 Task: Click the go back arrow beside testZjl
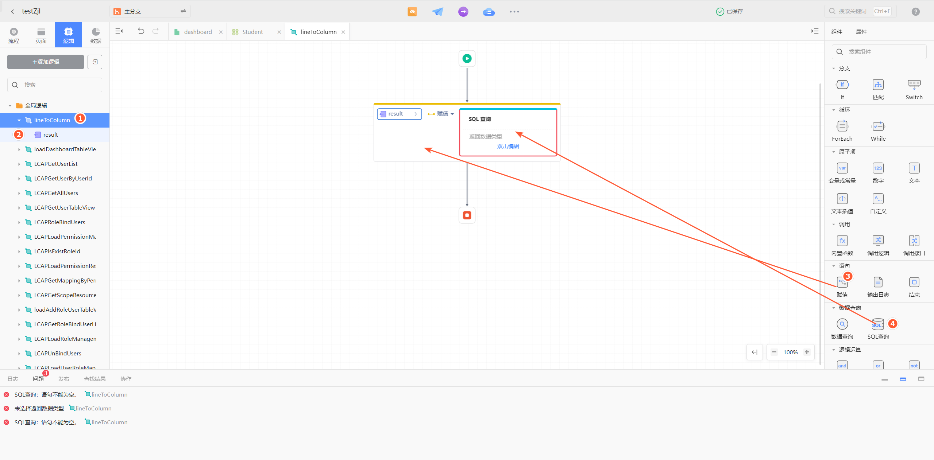coord(13,12)
